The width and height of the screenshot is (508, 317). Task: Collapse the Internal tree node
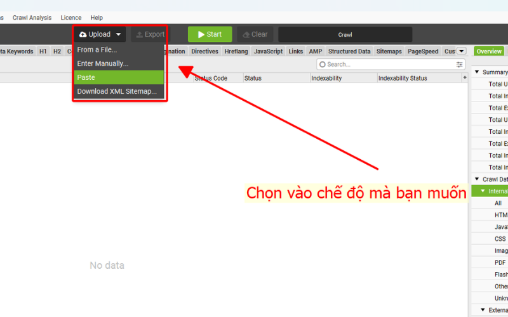click(x=483, y=191)
